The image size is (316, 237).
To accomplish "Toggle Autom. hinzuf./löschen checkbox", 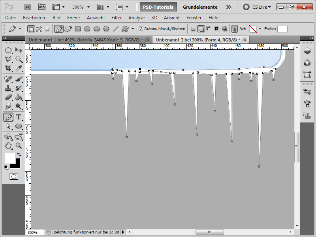I will coord(141,29).
